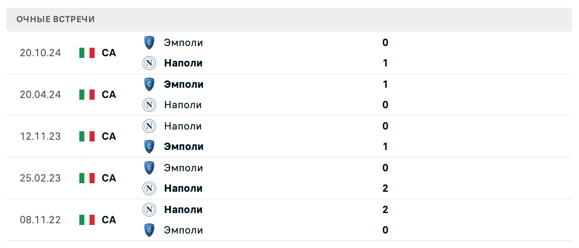Viewport: 579px width, 248px height.
Task: Select Наполи team name in 25.02.23 match
Action: (183, 188)
